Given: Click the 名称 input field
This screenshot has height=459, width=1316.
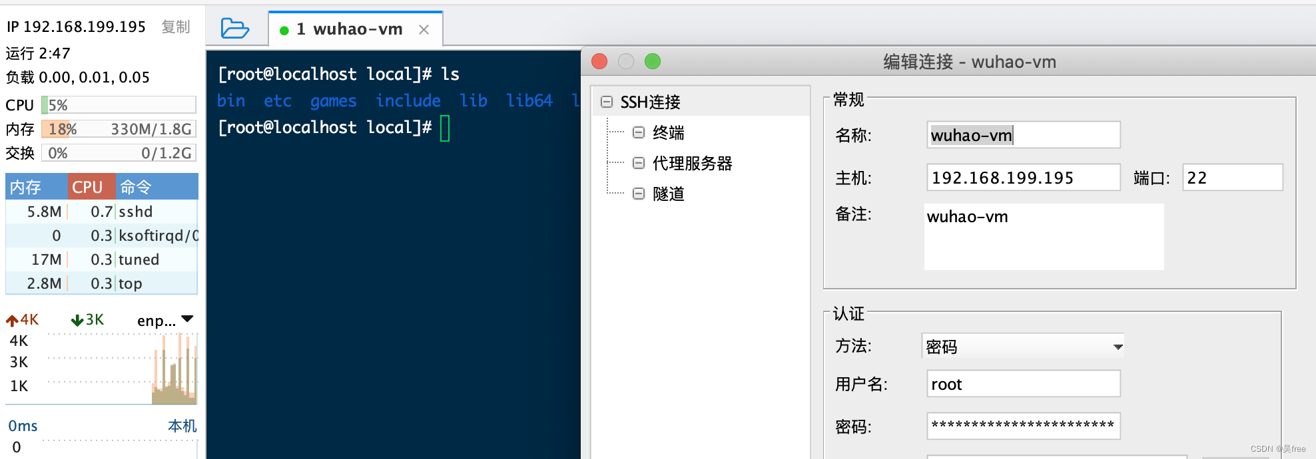Looking at the screenshot, I should pyautogui.click(x=1024, y=135).
